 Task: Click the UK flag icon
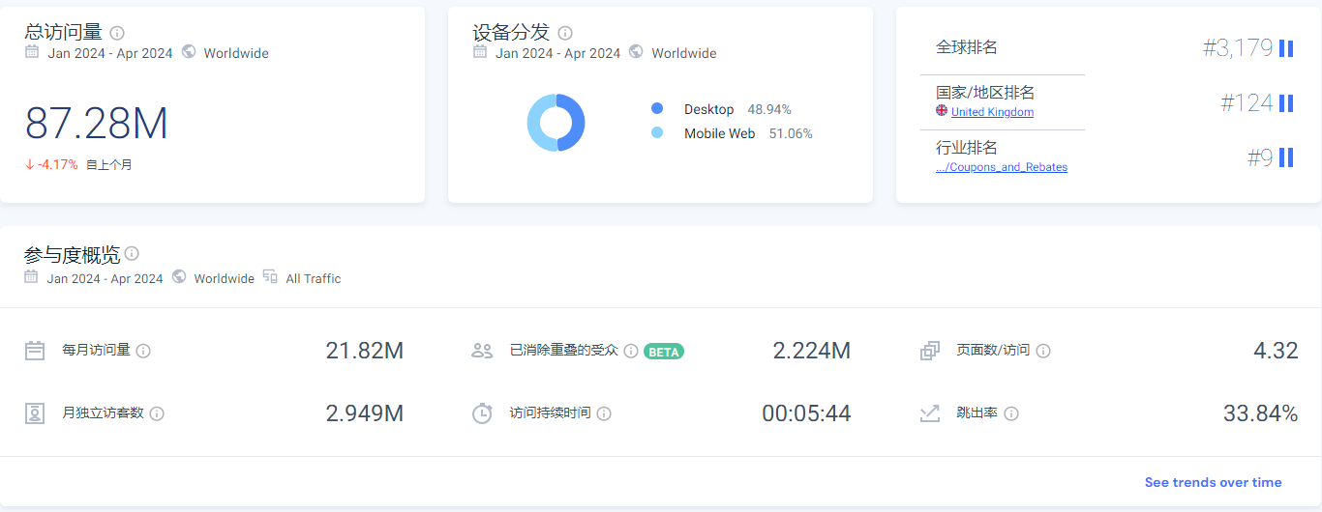point(942,111)
